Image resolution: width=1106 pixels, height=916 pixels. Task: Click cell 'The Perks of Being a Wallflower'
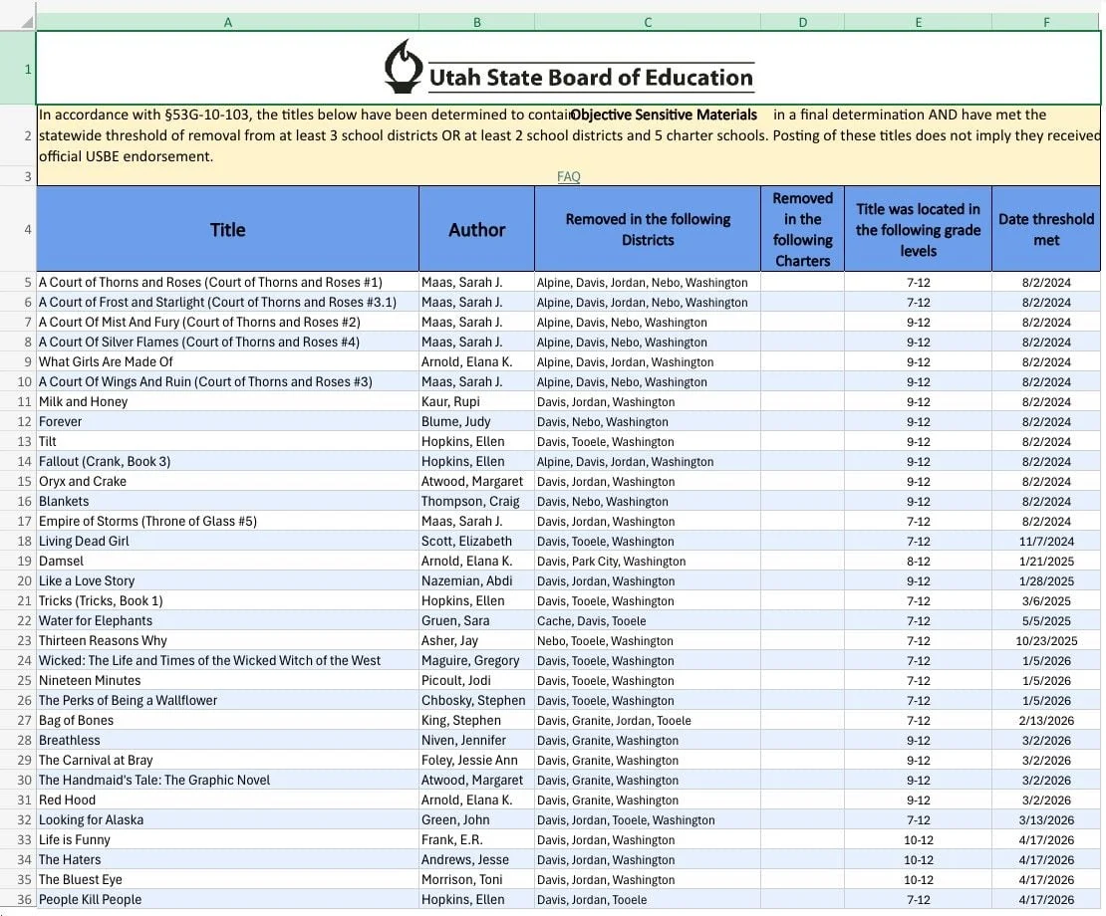(x=227, y=700)
